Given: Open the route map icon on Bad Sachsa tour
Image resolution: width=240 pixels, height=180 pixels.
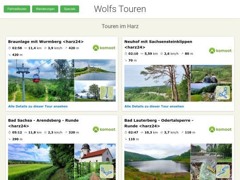Looking at the screenshot, I should [x=107, y=172].
